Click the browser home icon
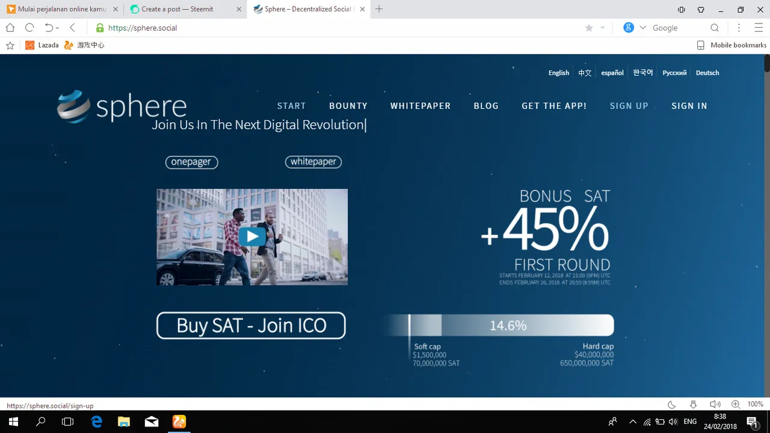The height and width of the screenshot is (433, 770). click(10, 28)
